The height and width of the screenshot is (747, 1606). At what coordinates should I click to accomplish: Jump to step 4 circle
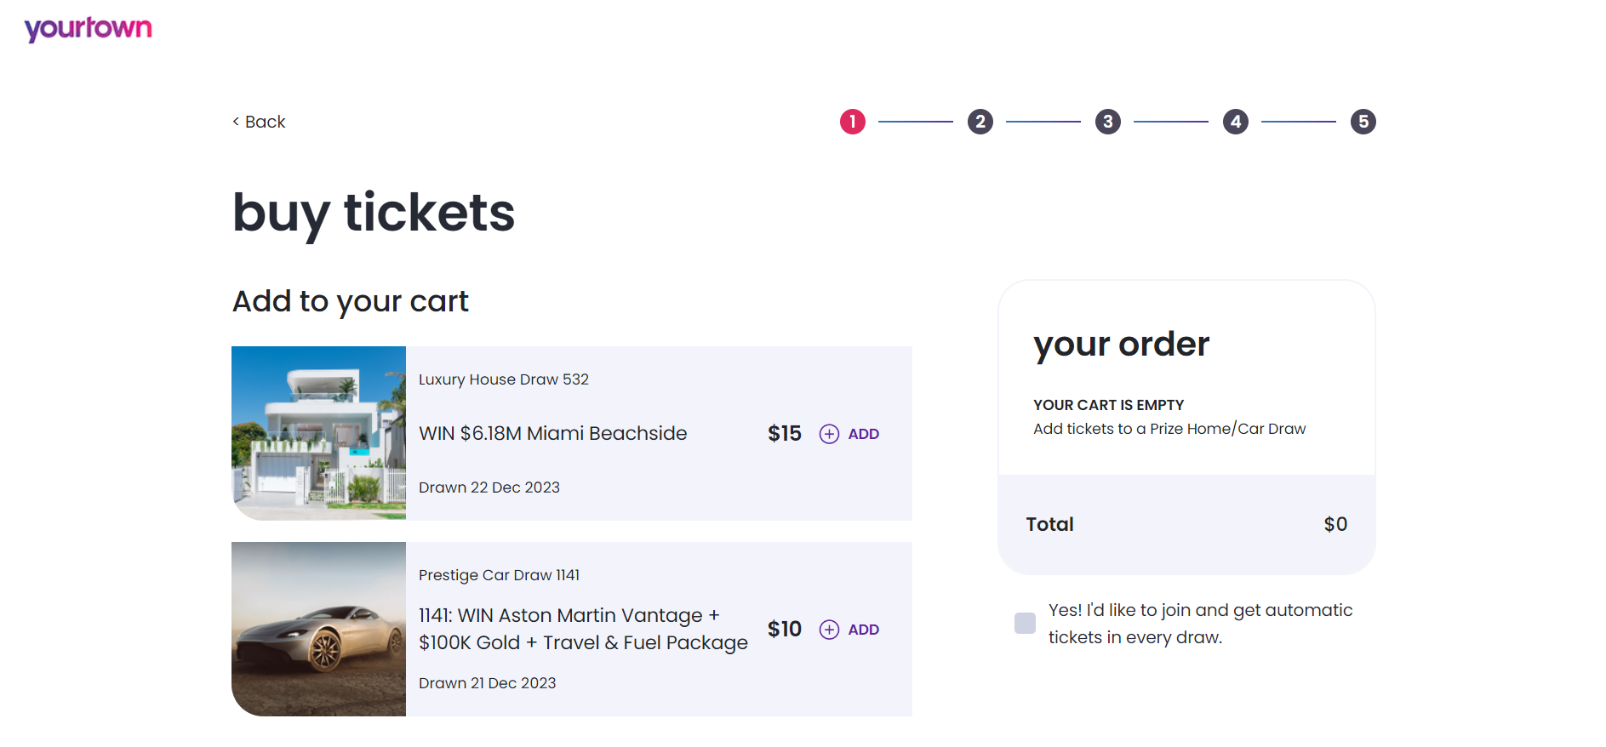[x=1235, y=122]
